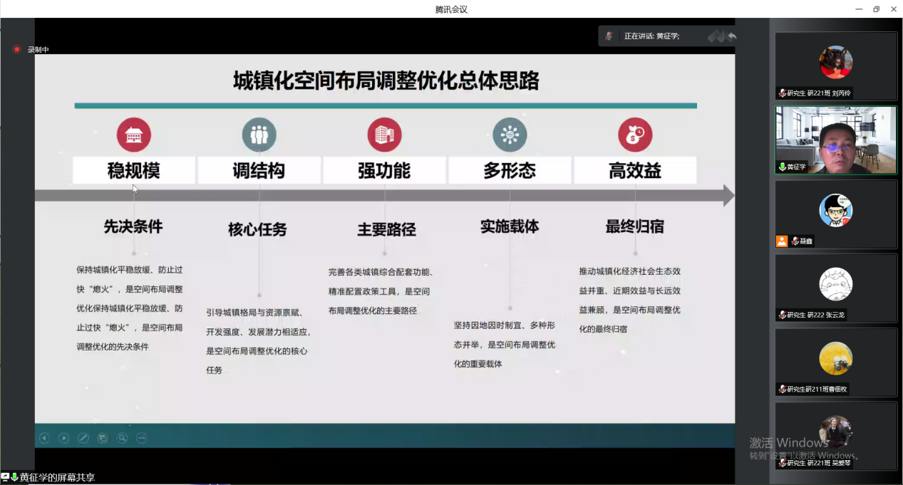
Task: Restore down the 腾讯会议 window
Action: pyautogui.click(x=876, y=9)
